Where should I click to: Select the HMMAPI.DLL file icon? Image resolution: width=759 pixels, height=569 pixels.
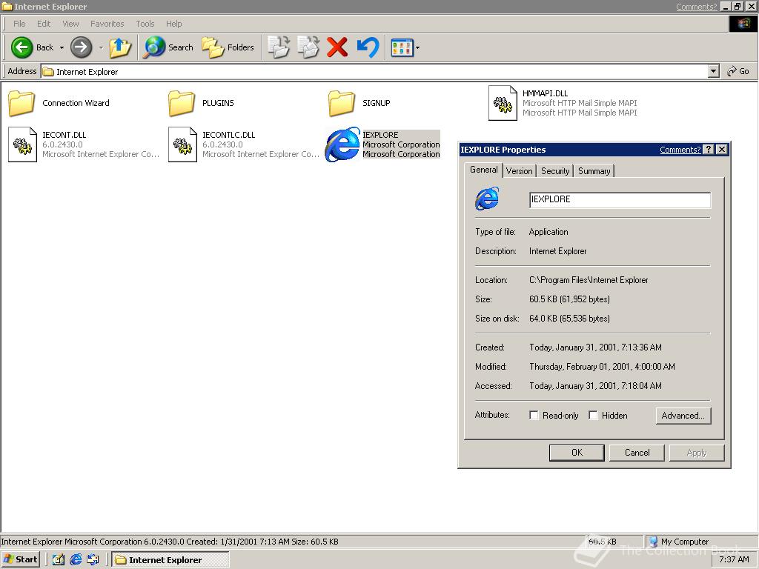pos(503,103)
